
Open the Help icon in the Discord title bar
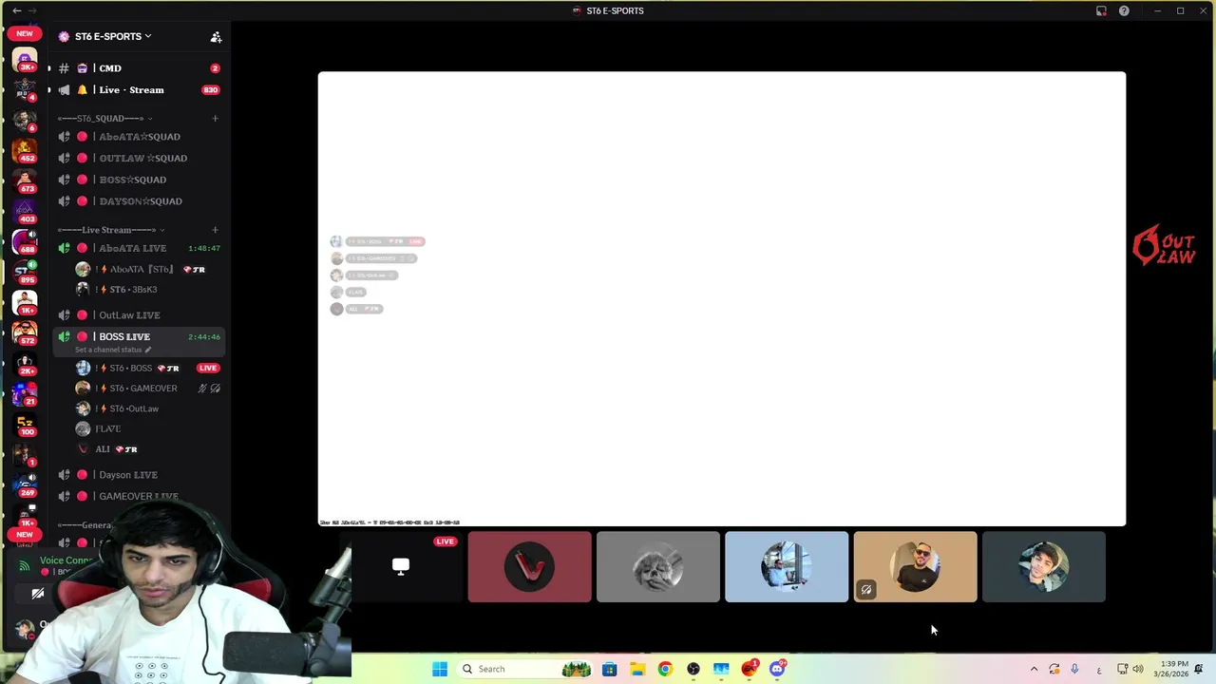tap(1124, 10)
